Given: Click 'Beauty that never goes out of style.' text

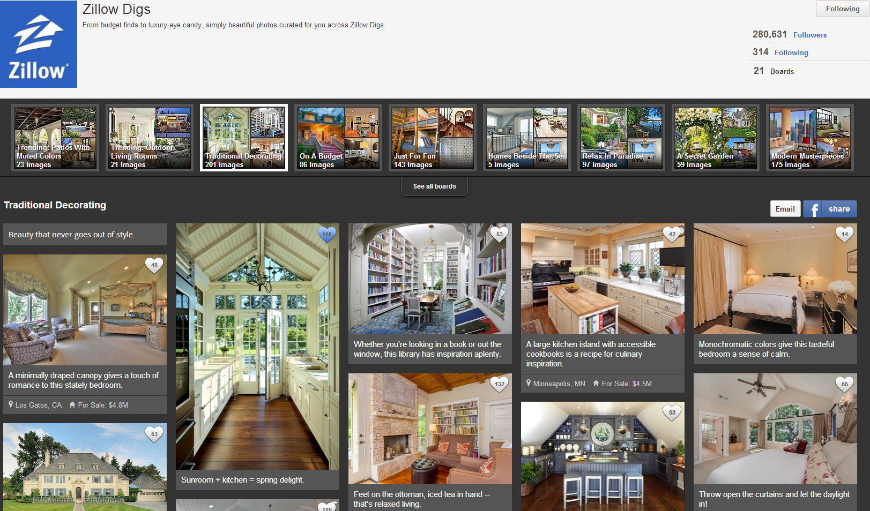Looking at the screenshot, I should pos(71,235).
